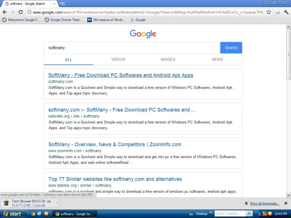Image resolution: width=291 pixels, height=218 pixels.
Task: Switch to the VIDEOS tab
Action: 118,59
